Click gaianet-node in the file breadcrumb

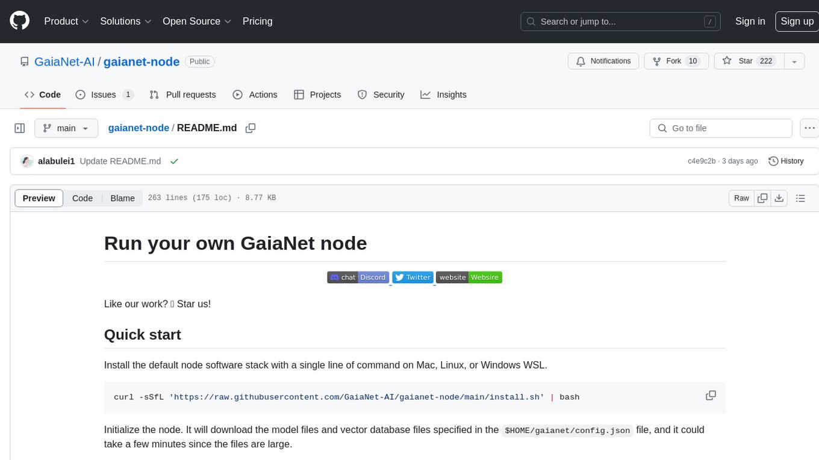click(139, 128)
